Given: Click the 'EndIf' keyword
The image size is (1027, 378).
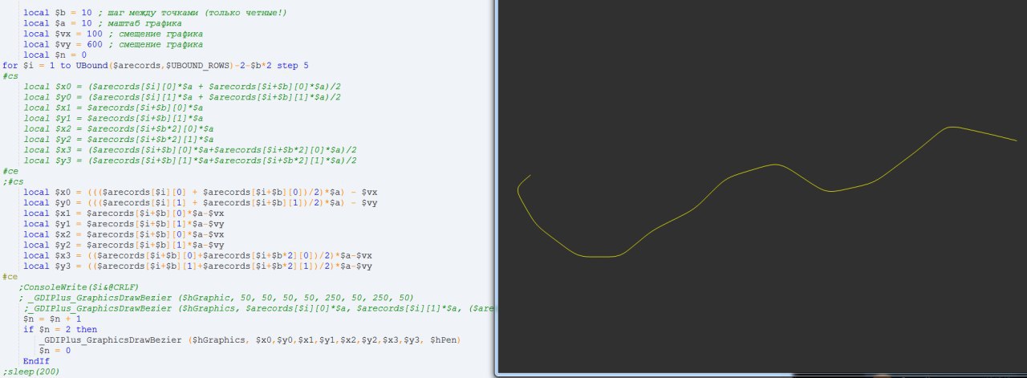Looking at the screenshot, I should [x=36, y=361].
